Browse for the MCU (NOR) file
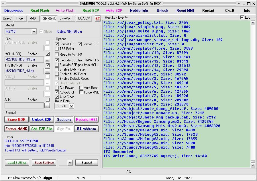 tap(47, 60)
